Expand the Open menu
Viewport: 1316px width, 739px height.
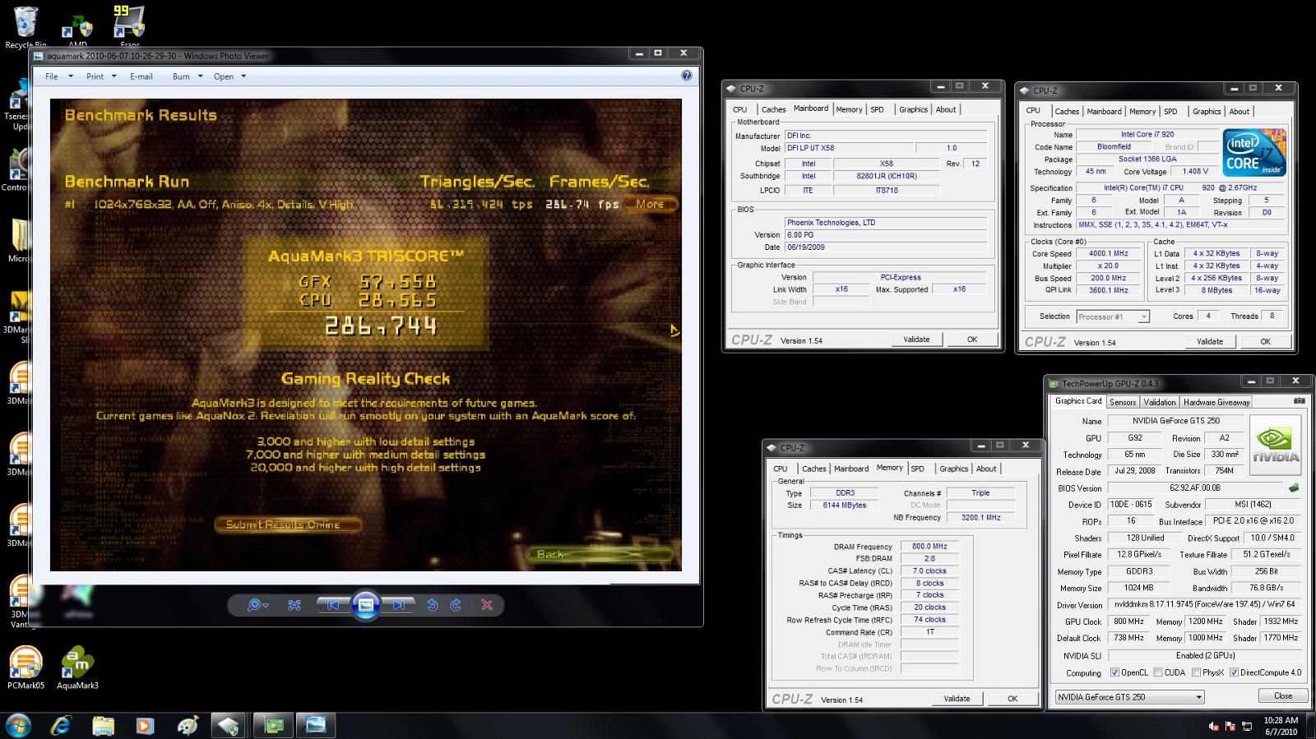pyautogui.click(x=229, y=76)
